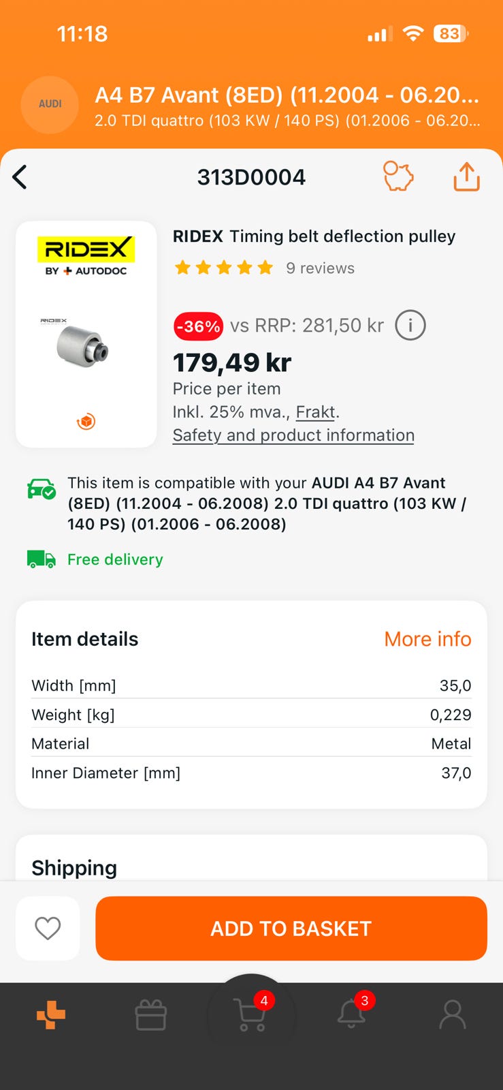The height and width of the screenshot is (1090, 503).
Task: Expand the Shipping section
Action: coord(251,867)
